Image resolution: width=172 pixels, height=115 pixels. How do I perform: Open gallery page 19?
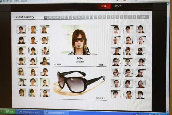pos(58,17)
